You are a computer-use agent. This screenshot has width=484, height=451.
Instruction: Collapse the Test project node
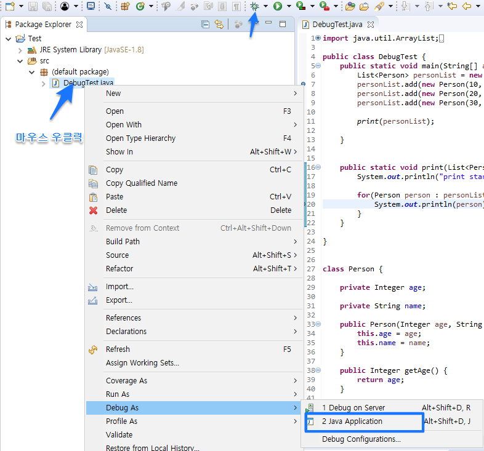click(9, 39)
